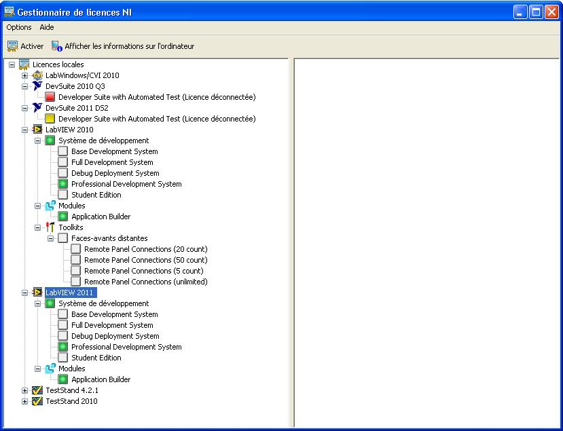Click Modules puzzle icon under LabVIEW 2011
This screenshot has width=563, height=431.
tap(50, 369)
